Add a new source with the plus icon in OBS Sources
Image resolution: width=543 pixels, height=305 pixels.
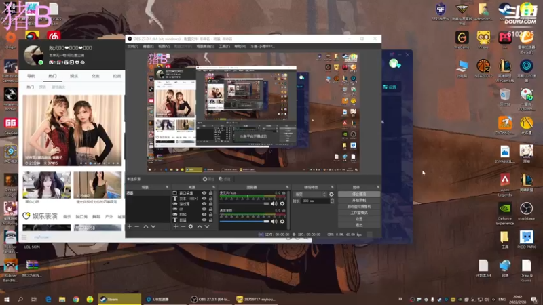[x=176, y=226]
